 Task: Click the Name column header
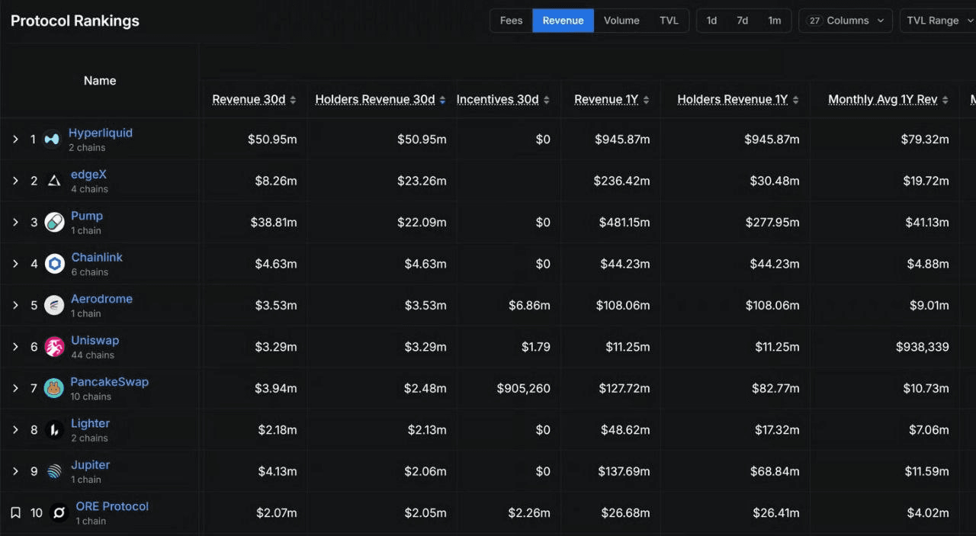(100, 81)
